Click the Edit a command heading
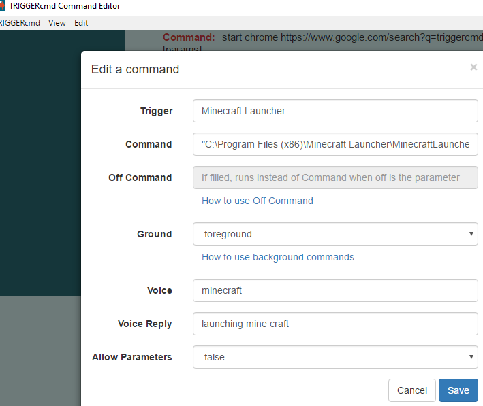The image size is (483, 406). [135, 69]
